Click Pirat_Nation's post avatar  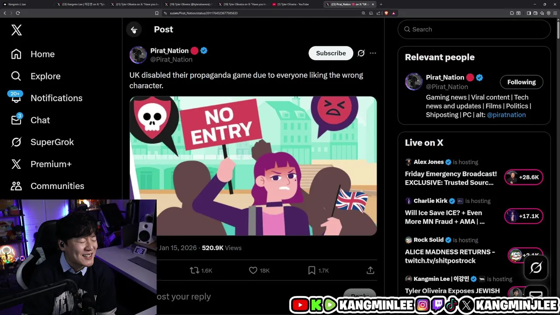click(x=138, y=55)
